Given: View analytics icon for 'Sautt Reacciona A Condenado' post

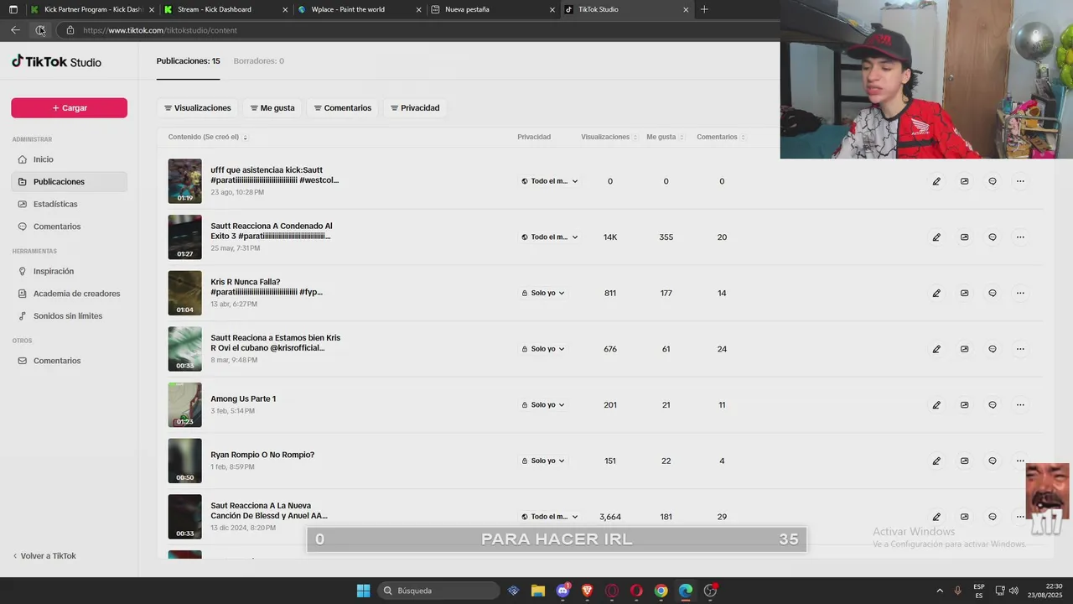Looking at the screenshot, I should coord(964,237).
